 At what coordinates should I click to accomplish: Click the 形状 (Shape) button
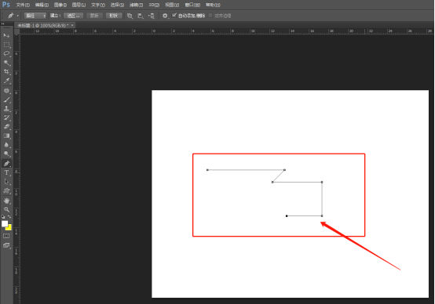[114, 16]
